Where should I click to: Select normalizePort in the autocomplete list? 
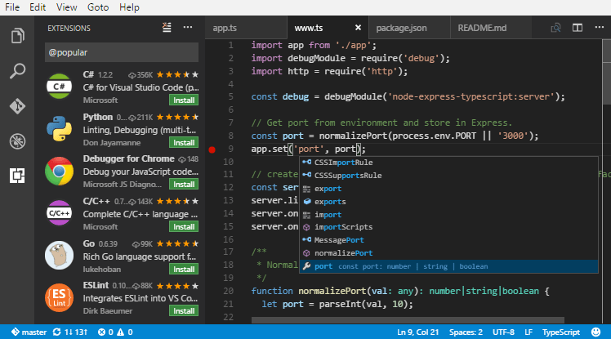[344, 253]
